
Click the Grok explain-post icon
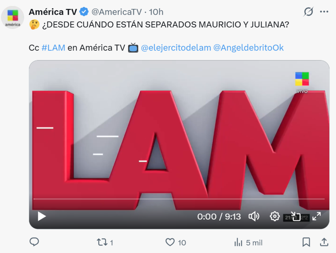click(x=308, y=12)
